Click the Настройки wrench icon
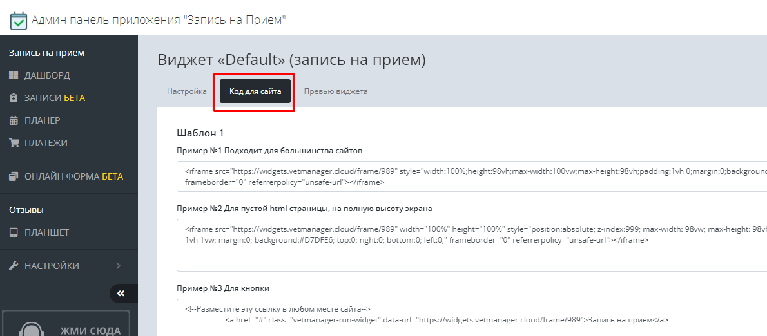 [14, 266]
